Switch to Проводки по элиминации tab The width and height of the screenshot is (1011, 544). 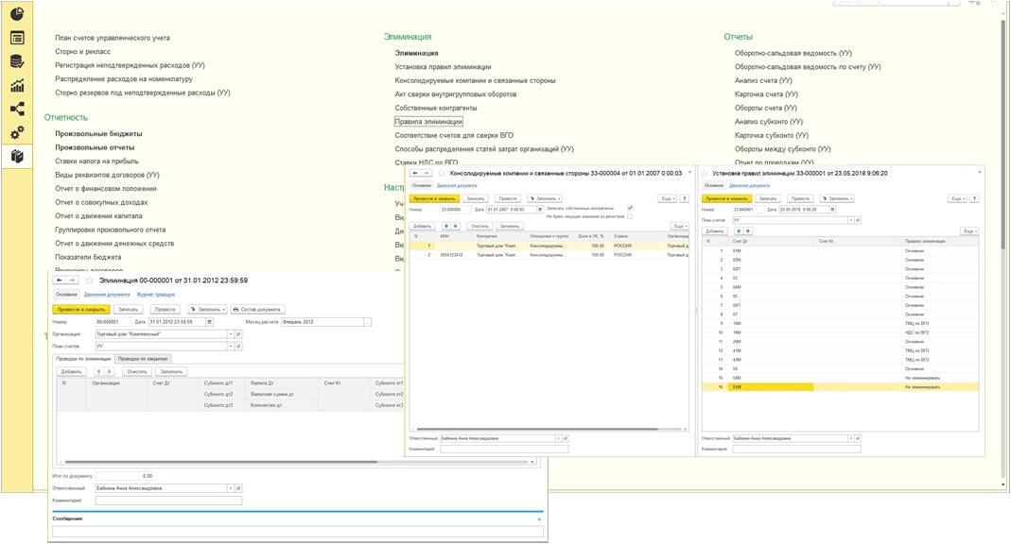(x=83, y=359)
